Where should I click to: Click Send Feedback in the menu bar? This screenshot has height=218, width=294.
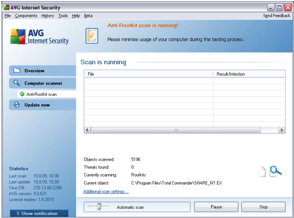point(277,16)
